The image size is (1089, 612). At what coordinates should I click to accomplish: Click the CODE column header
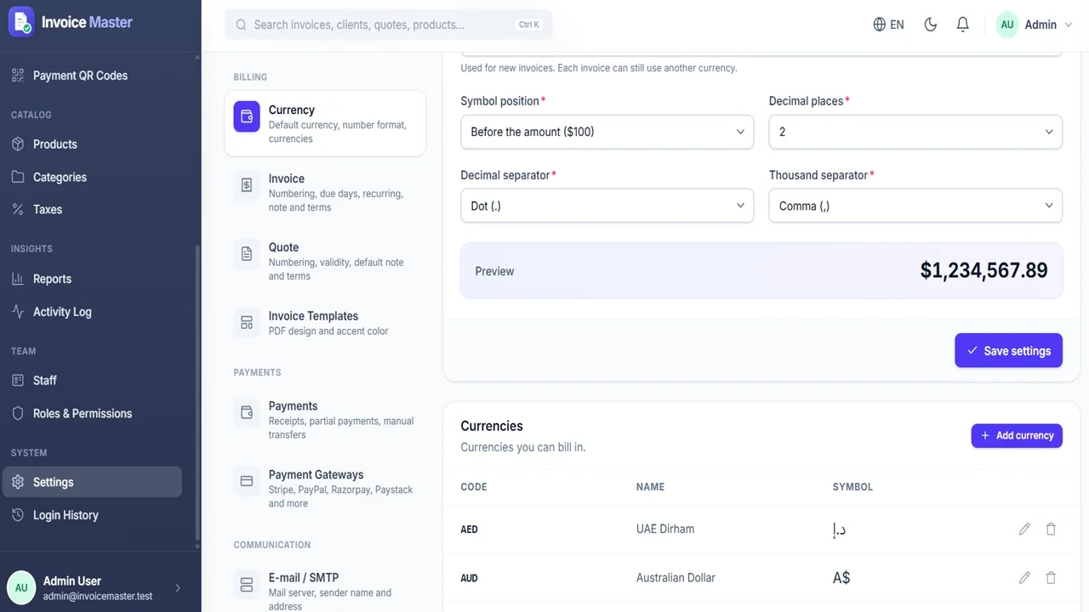tap(474, 487)
